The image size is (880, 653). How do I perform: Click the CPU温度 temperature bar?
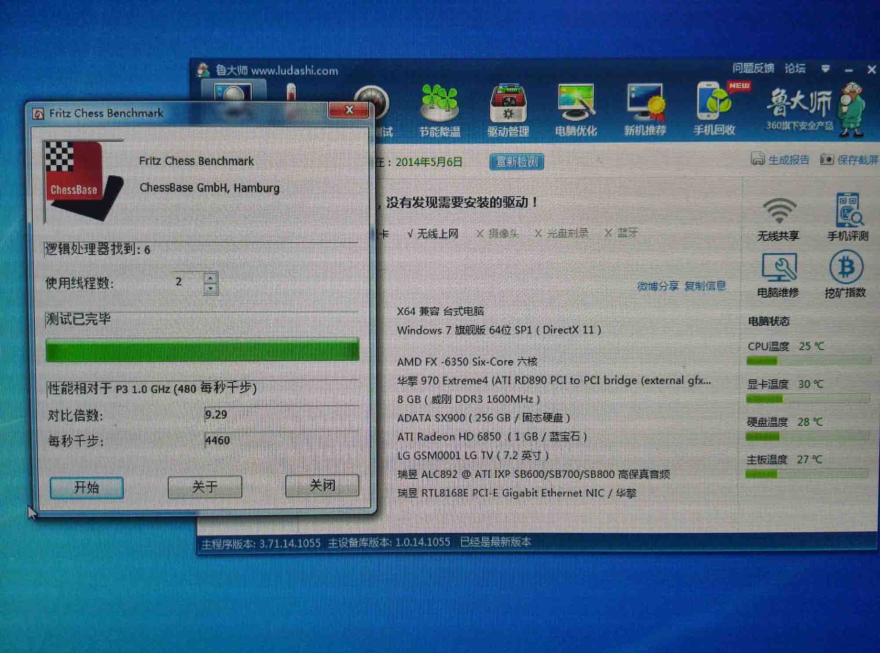point(809,361)
